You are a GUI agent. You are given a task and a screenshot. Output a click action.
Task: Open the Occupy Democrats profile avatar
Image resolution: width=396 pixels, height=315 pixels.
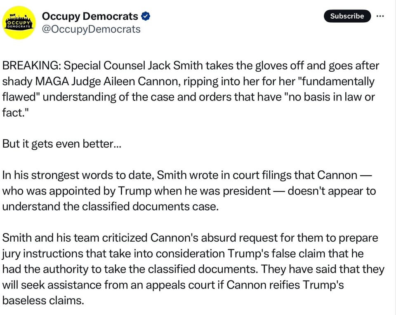coord(19,23)
